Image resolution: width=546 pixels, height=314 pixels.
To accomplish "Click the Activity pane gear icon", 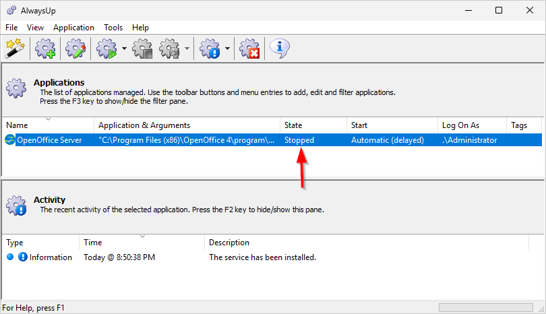I will (16, 206).
